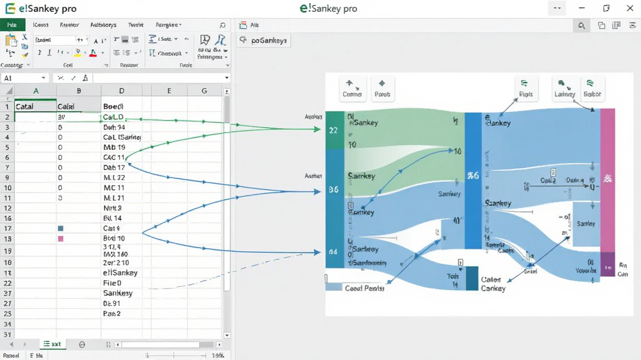
Task: Click the overlapping-pages icon in e!Sankey toolbar
Action: pos(602,26)
